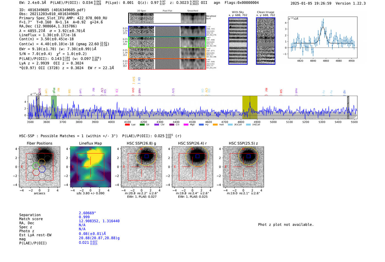
Task: Click the ID 4016349605 text line
Action: (52, 10)
